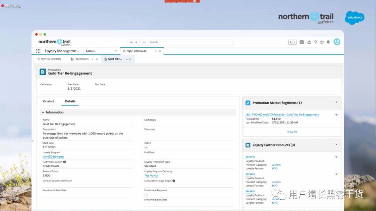
Task: Open the favorites list dropdown arrow
Action: [x=295, y=42]
